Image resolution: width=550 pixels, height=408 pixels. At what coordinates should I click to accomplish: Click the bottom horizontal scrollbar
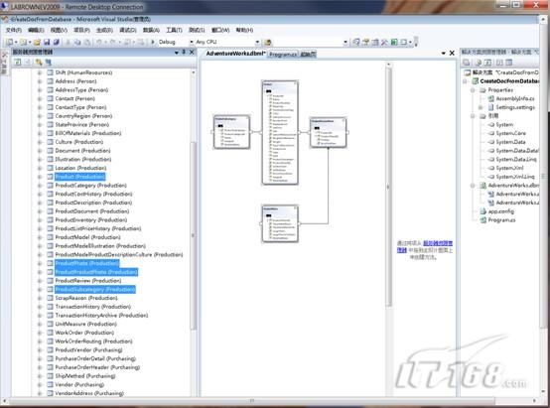pos(251,401)
